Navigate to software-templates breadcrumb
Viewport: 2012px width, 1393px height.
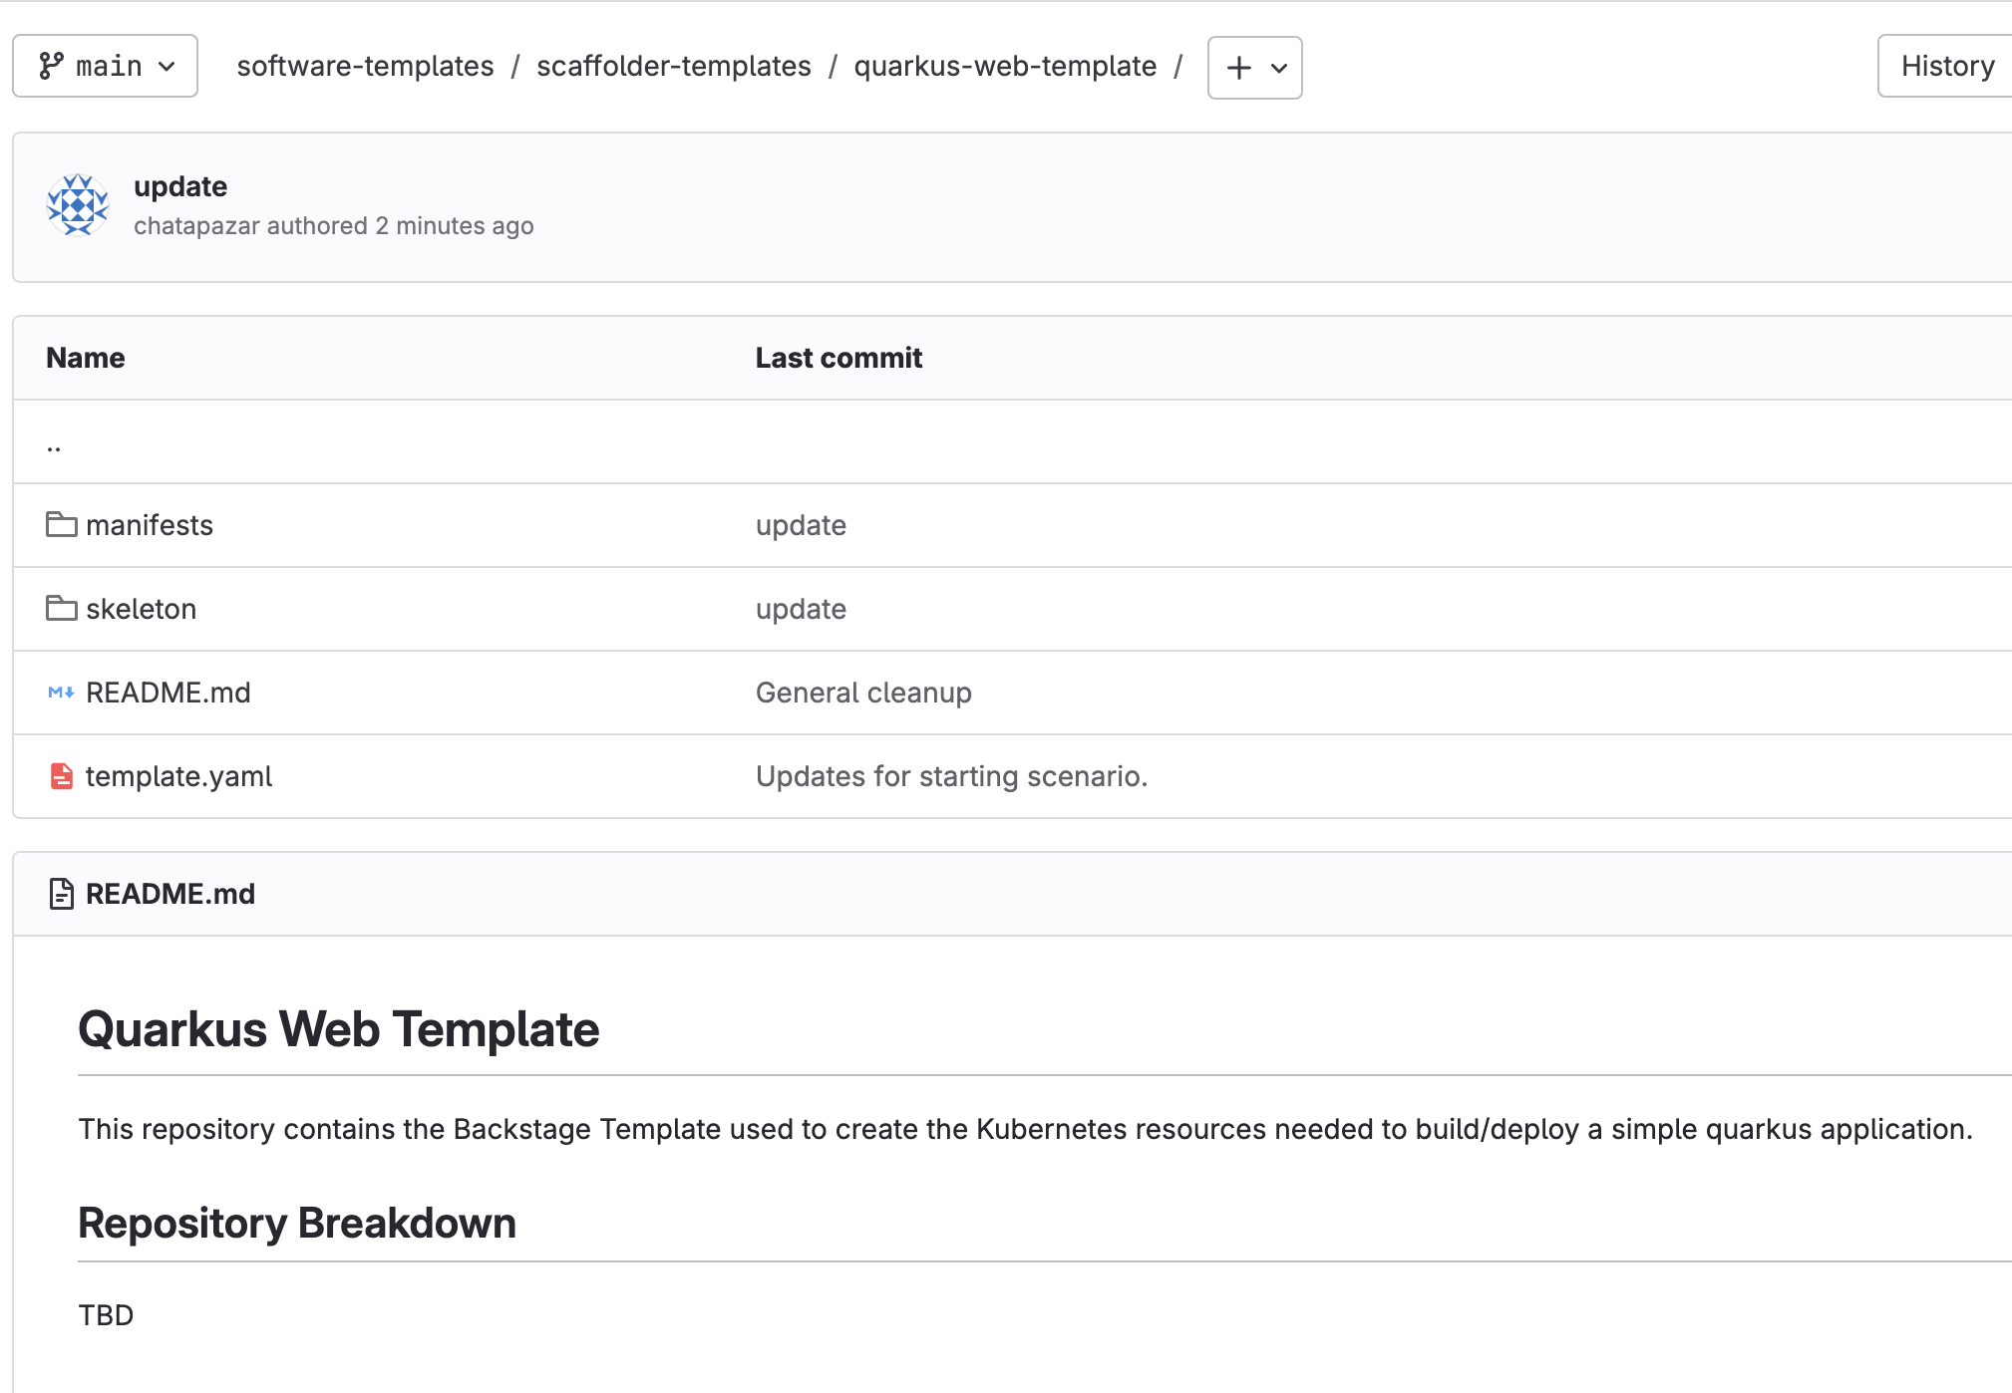[365, 66]
